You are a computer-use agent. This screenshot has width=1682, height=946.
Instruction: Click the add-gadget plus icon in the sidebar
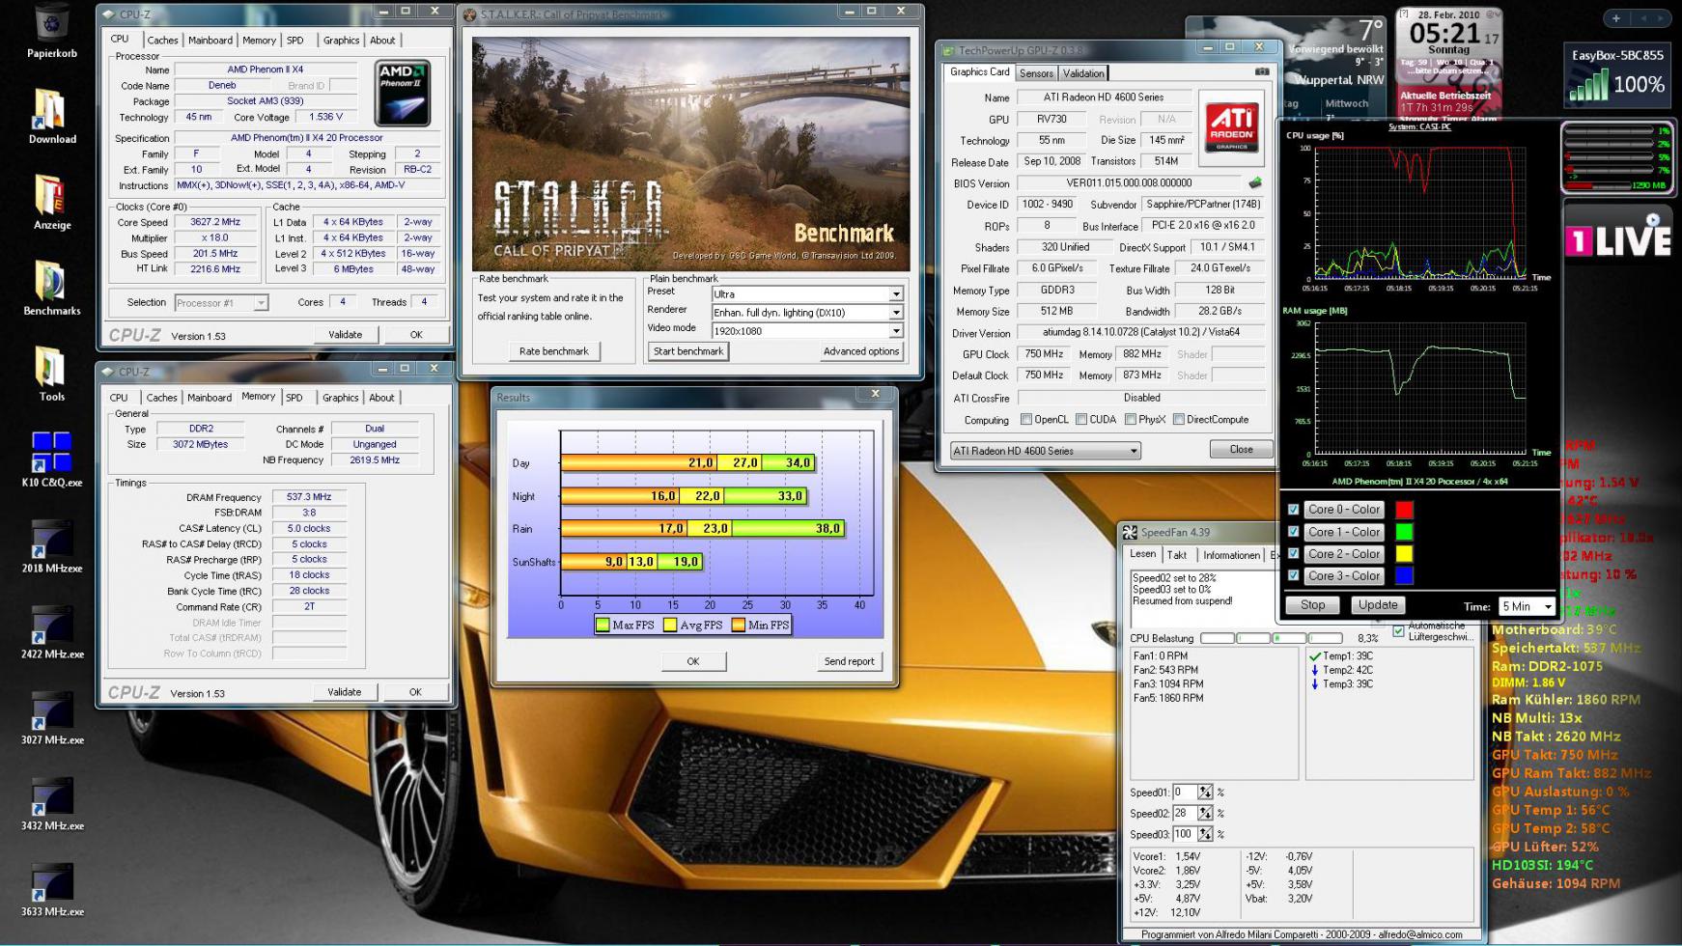point(1615,18)
